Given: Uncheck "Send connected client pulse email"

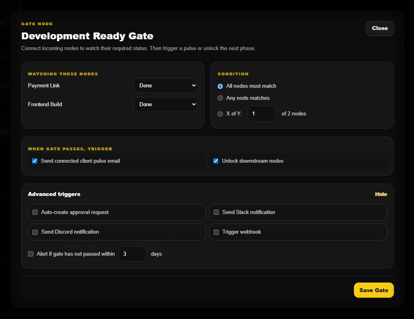Looking at the screenshot, I should coord(34,161).
